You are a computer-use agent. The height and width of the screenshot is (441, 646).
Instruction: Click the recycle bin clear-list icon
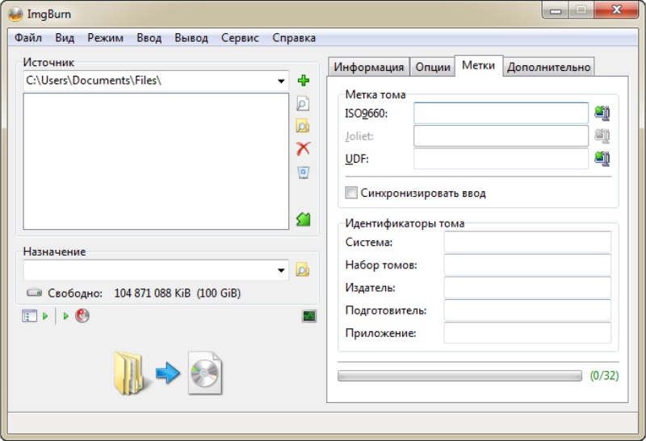click(303, 172)
